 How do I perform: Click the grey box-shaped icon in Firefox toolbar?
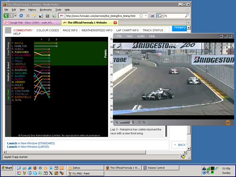point(47,16)
